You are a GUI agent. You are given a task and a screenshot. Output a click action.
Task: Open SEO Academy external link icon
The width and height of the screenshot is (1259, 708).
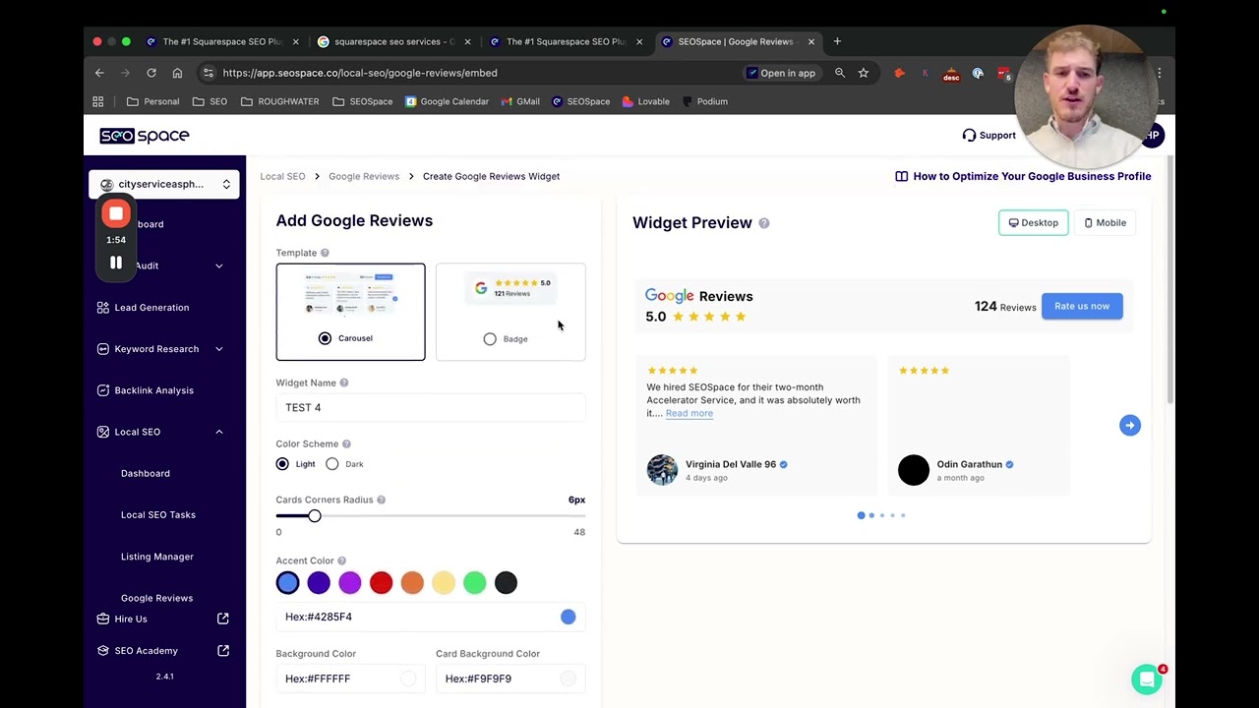click(x=223, y=650)
